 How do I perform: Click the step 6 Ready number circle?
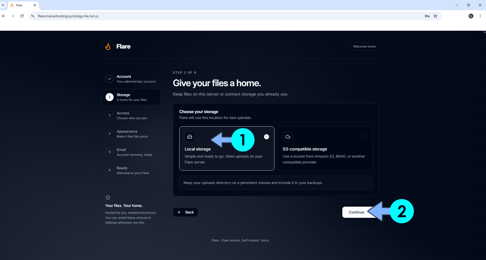point(110,170)
